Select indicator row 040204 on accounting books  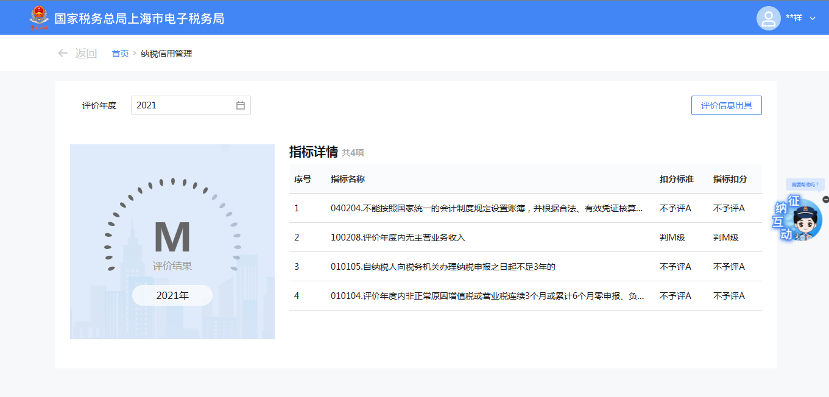pos(486,208)
